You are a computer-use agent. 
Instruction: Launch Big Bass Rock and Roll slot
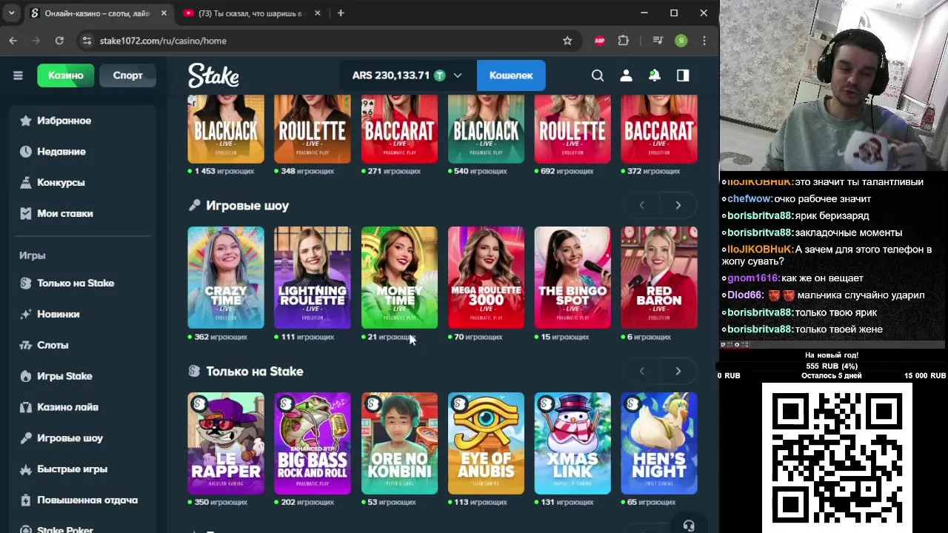pos(313,443)
